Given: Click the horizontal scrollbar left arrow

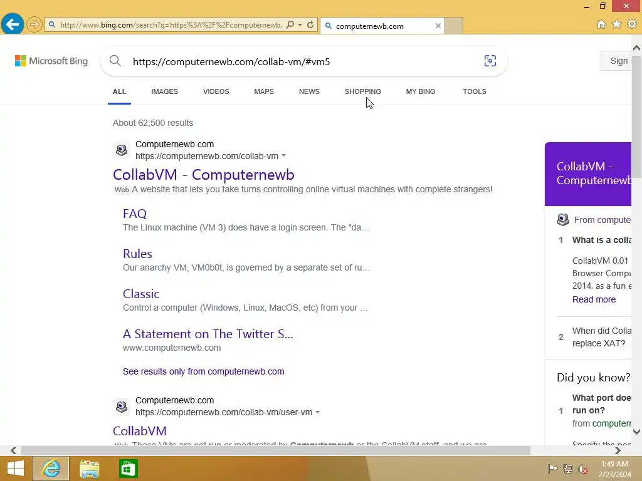Looking at the screenshot, I should (x=14, y=450).
